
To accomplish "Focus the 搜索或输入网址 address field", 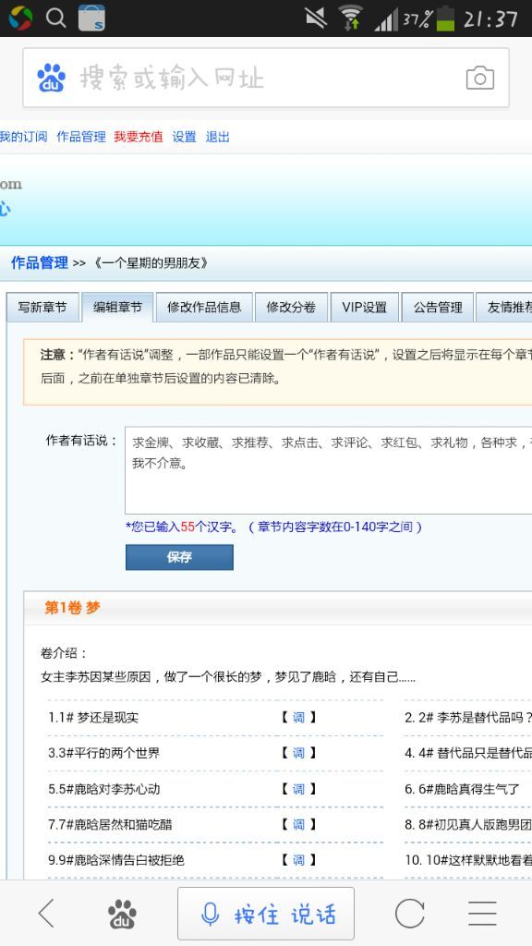I will point(266,79).
